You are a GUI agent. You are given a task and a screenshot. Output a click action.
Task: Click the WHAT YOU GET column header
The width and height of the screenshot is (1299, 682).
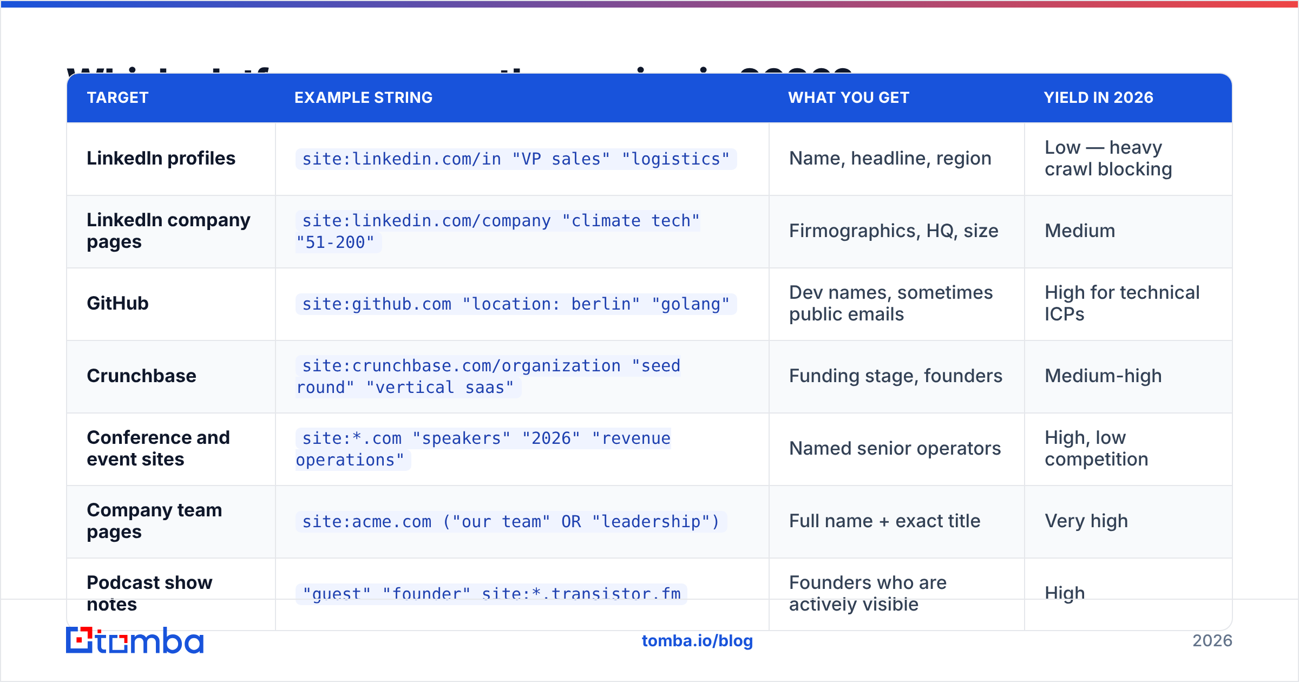click(x=849, y=97)
